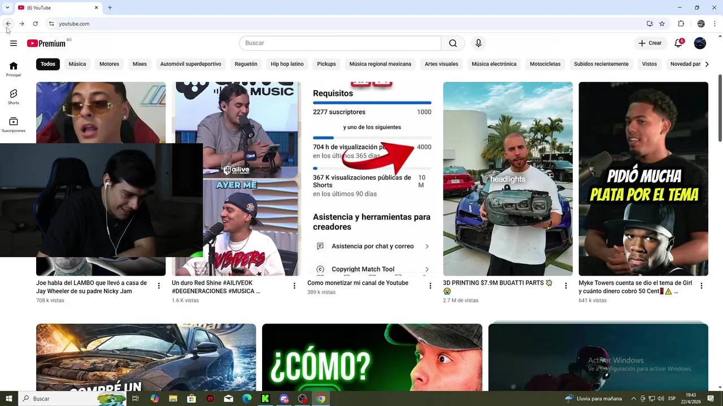The height and width of the screenshot is (406, 723).
Task: Go to Principal in the sidebar
Action: coord(14,69)
